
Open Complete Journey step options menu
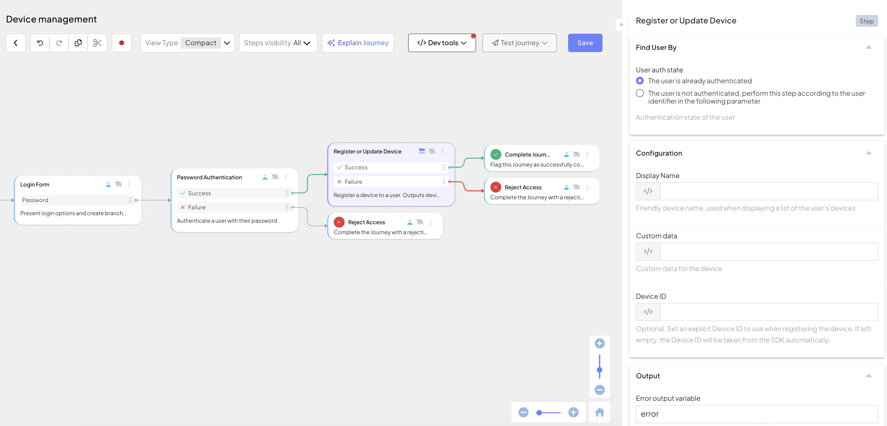[x=587, y=154]
